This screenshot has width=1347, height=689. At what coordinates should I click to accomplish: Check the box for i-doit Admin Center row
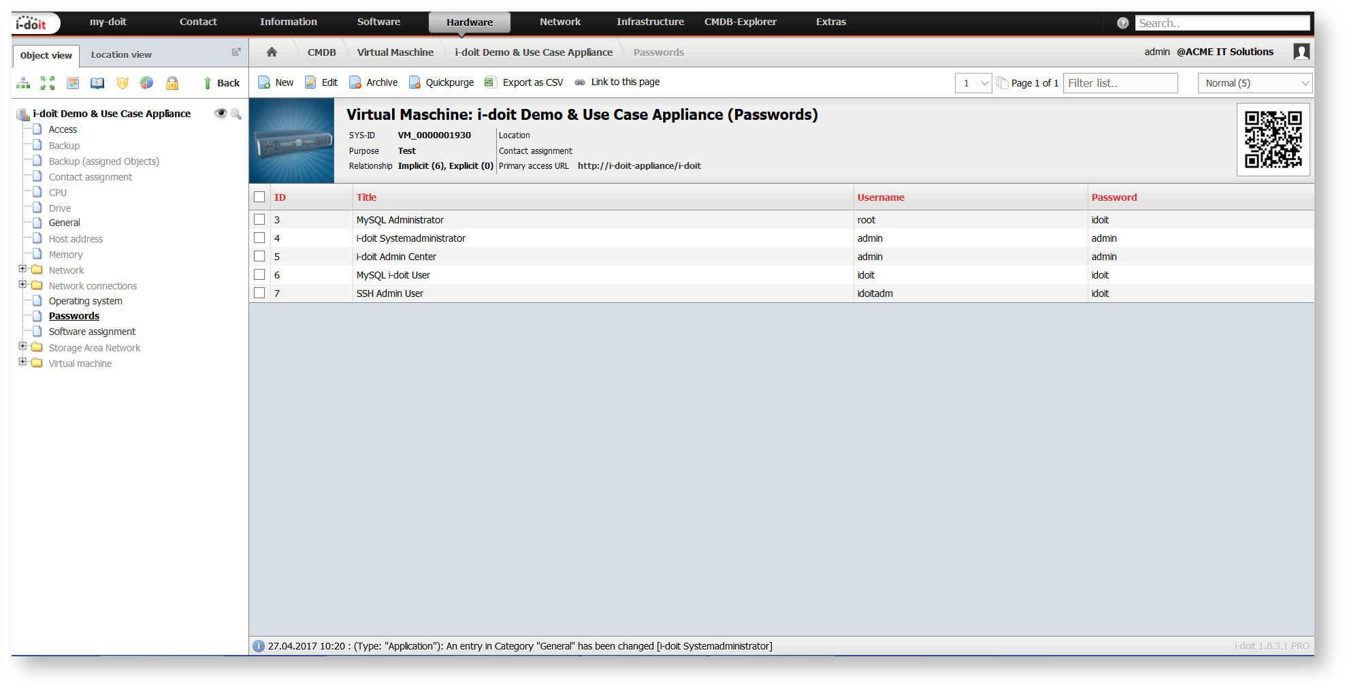click(x=259, y=256)
